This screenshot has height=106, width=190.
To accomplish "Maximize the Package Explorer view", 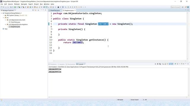I will 45,10.
